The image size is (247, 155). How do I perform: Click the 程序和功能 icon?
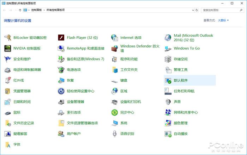(x=115, y=59)
